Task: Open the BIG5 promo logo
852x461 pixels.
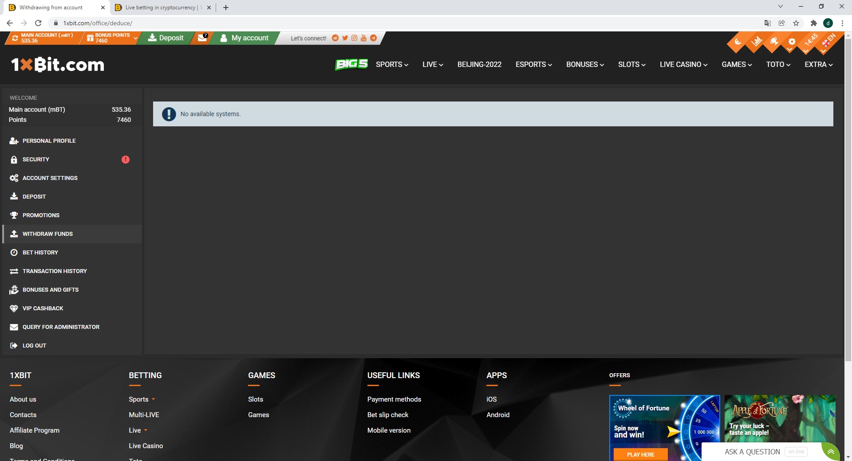Action: pyautogui.click(x=351, y=65)
